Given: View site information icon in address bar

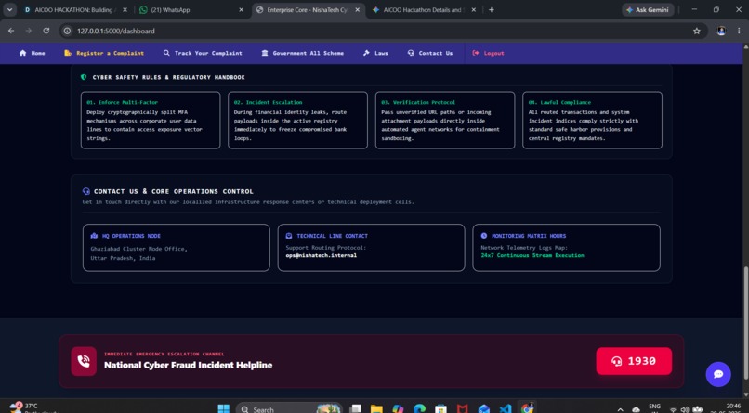Looking at the screenshot, I should tap(67, 31).
